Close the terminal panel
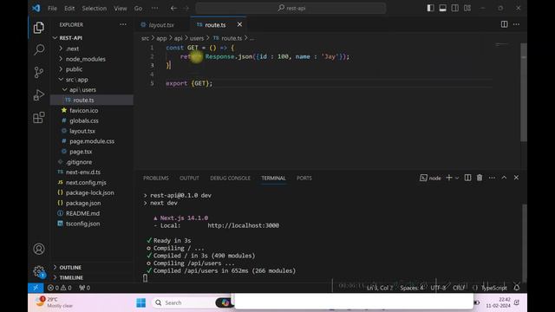 [x=517, y=178]
